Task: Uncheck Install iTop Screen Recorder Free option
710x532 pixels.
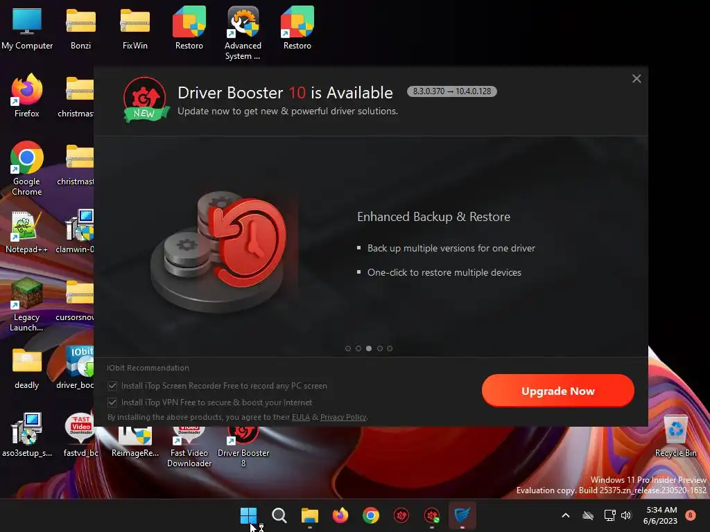Action: (112, 386)
